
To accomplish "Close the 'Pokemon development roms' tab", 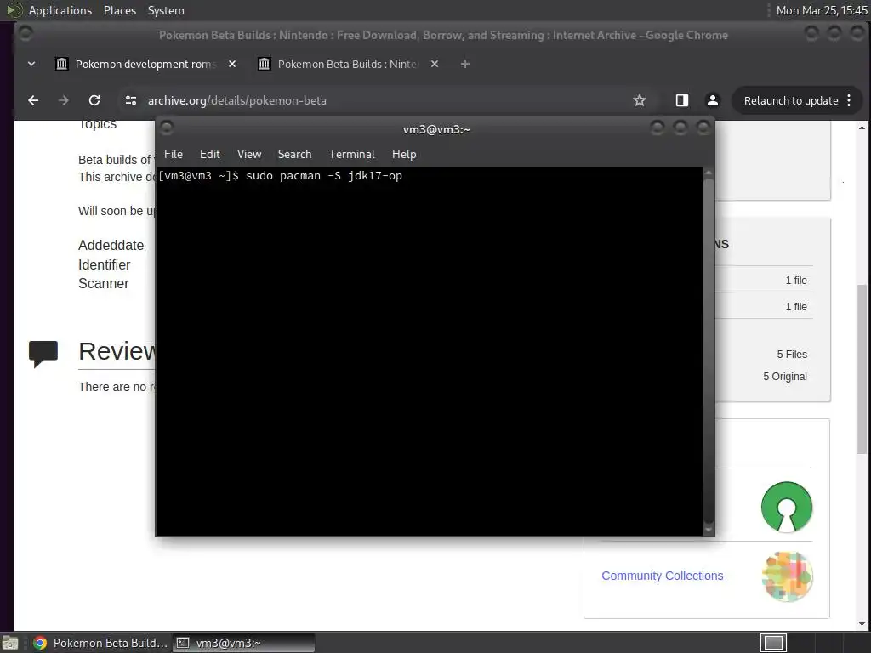I will click(232, 64).
